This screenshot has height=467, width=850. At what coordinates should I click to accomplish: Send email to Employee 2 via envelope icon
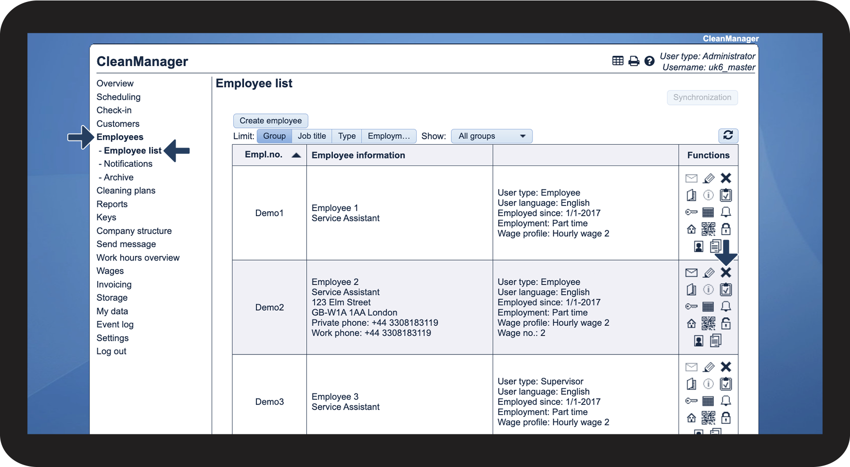(691, 273)
